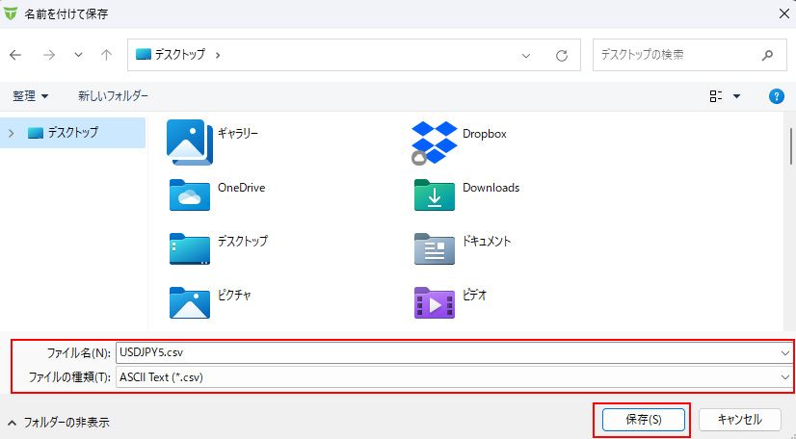Open the OneDrive cloud folder icon
The image size is (796, 439).
[x=190, y=194]
